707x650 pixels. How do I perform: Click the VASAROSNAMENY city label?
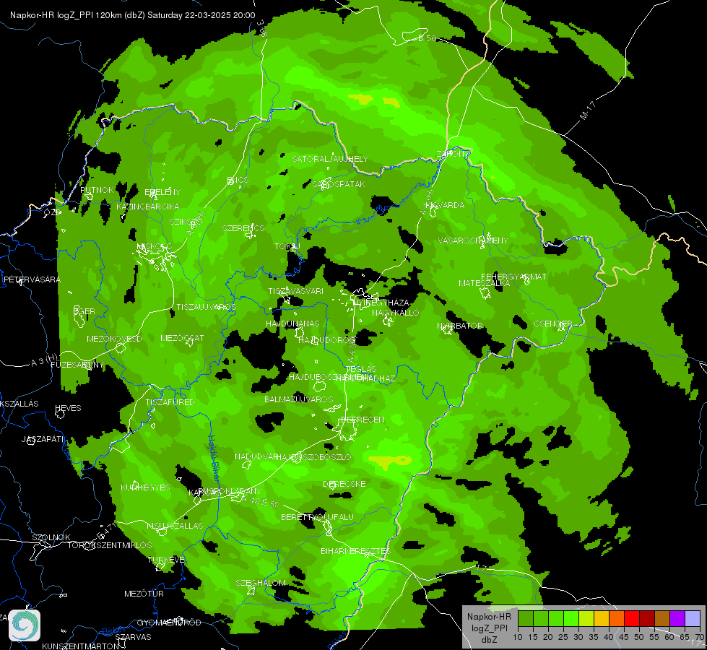coord(473,240)
